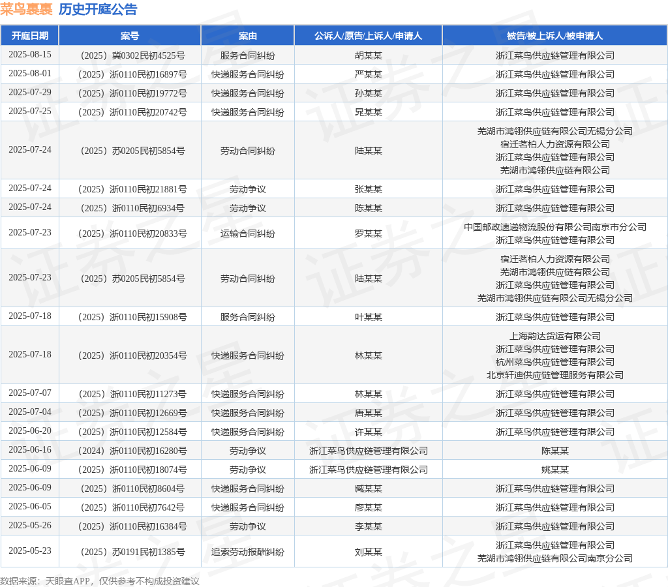Click the 公诉人/原告/上诉人/申请人 column header
Screen dimensions: 668x587
368,36
